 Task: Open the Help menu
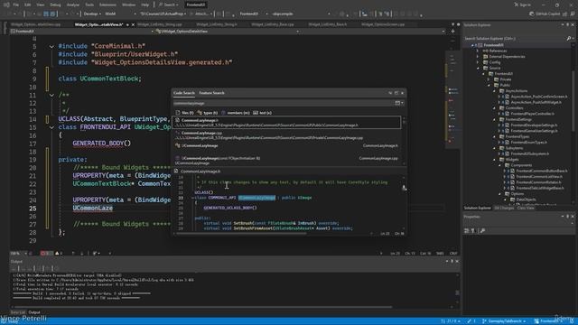144,5
